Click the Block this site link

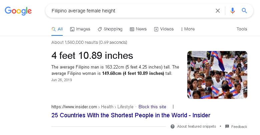pyautogui.click(x=152, y=107)
